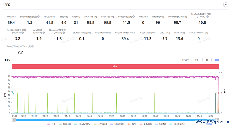Click the blue reset link beside FPS thresholds
The height and width of the screenshot is (126, 231).
point(217,60)
